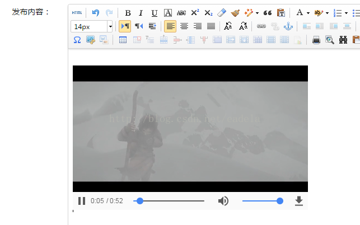The height and width of the screenshot is (225, 360).
Task: Run auto typesetting magic wand
Action: [249, 13]
